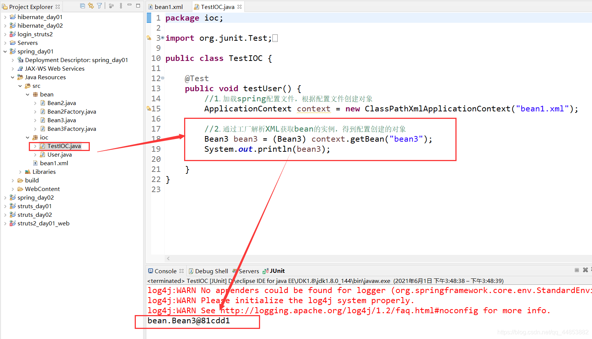Open Bean2.java file icon
This screenshot has width=592, height=339.
pyautogui.click(x=43, y=103)
